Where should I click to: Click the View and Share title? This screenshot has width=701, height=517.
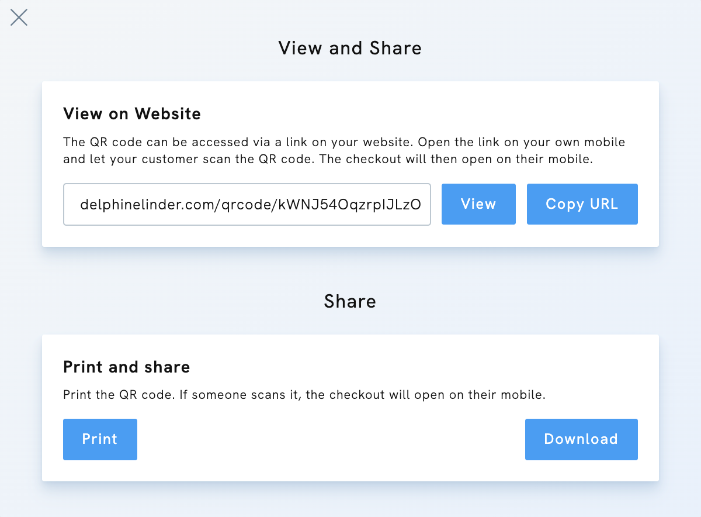(350, 48)
